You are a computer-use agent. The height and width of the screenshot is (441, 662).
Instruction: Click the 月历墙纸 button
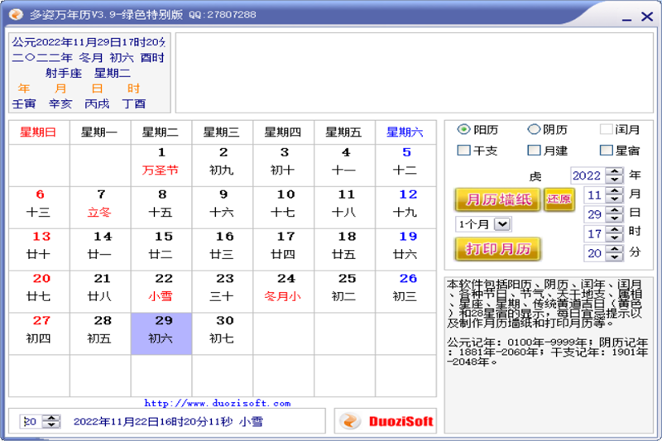498,199
